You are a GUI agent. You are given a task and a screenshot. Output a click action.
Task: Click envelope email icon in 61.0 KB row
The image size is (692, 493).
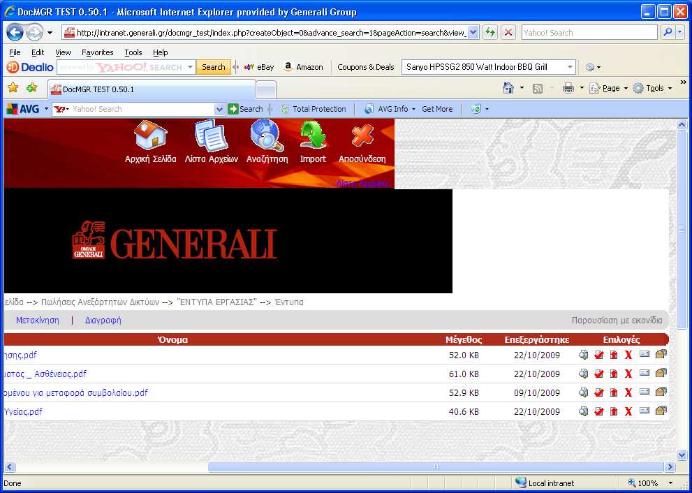pyautogui.click(x=645, y=373)
